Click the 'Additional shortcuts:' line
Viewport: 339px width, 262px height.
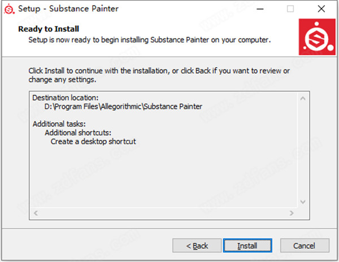pyautogui.click(x=78, y=133)
